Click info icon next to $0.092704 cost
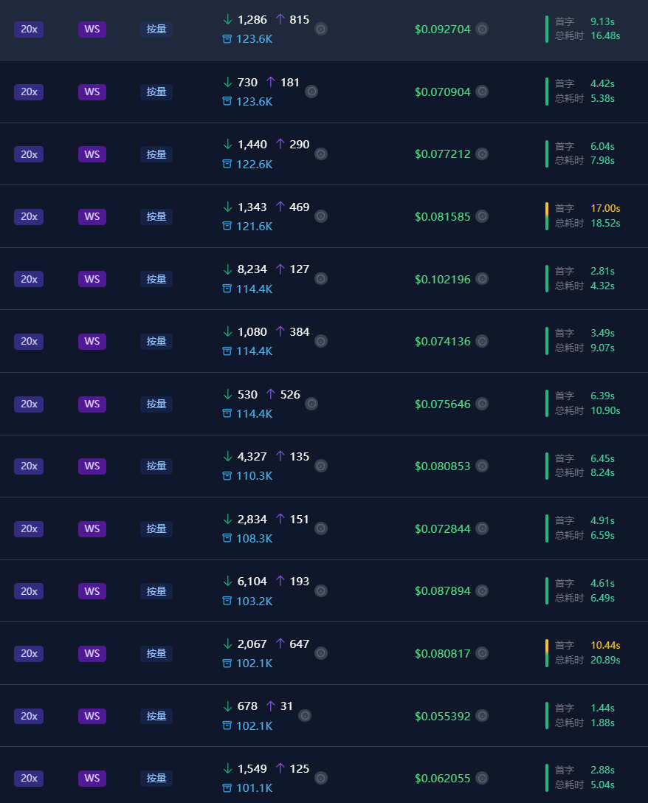The height and width of the screenshot is (803, 648). pyautogui.click(x=481, y=30)
